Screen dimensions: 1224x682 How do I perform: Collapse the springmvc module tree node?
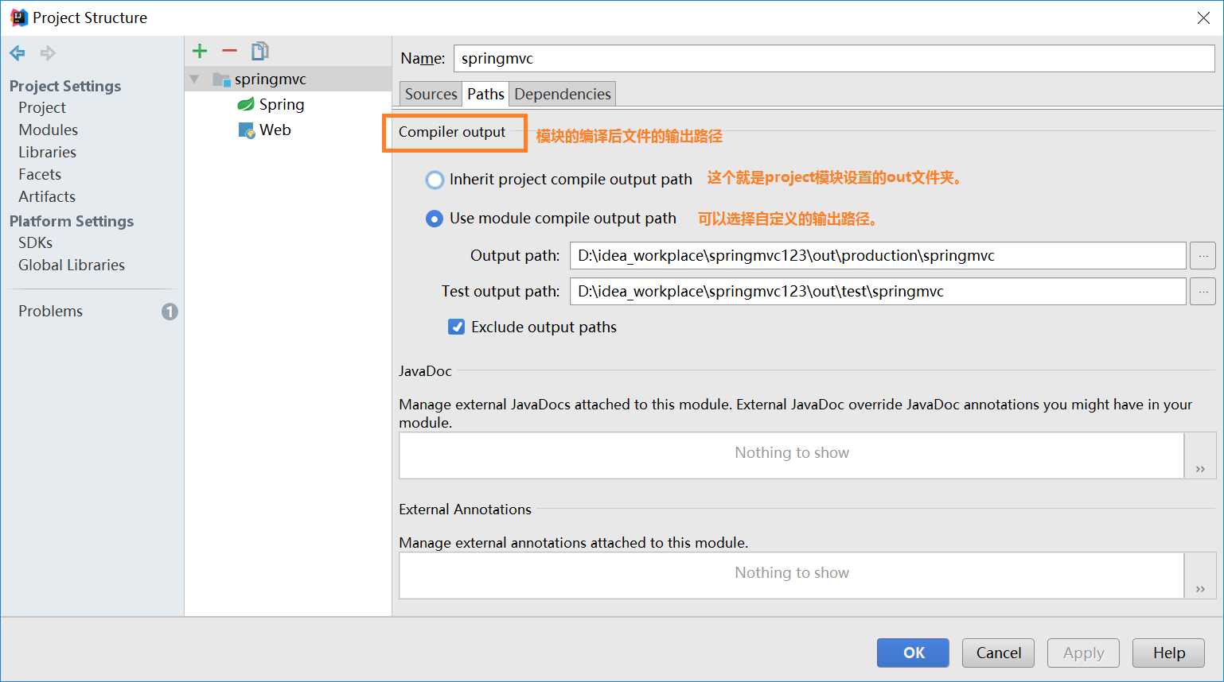pos(194,79)
